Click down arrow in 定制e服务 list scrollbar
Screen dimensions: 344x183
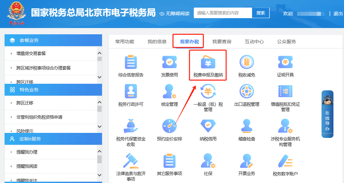coord(99,175)
